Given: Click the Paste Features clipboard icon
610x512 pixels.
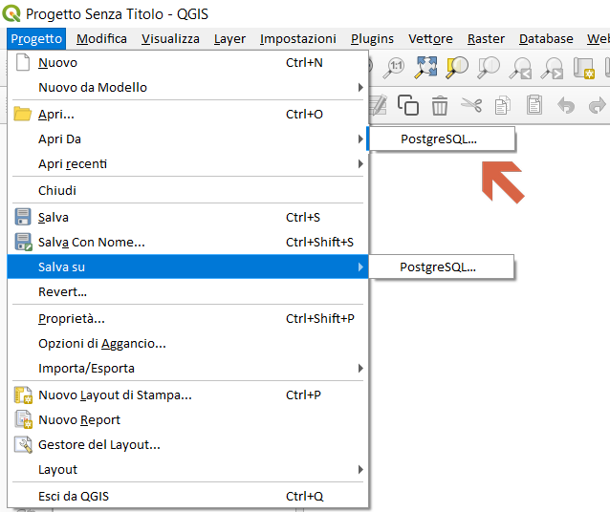Looking at the screenshot, I should (534, 105).
